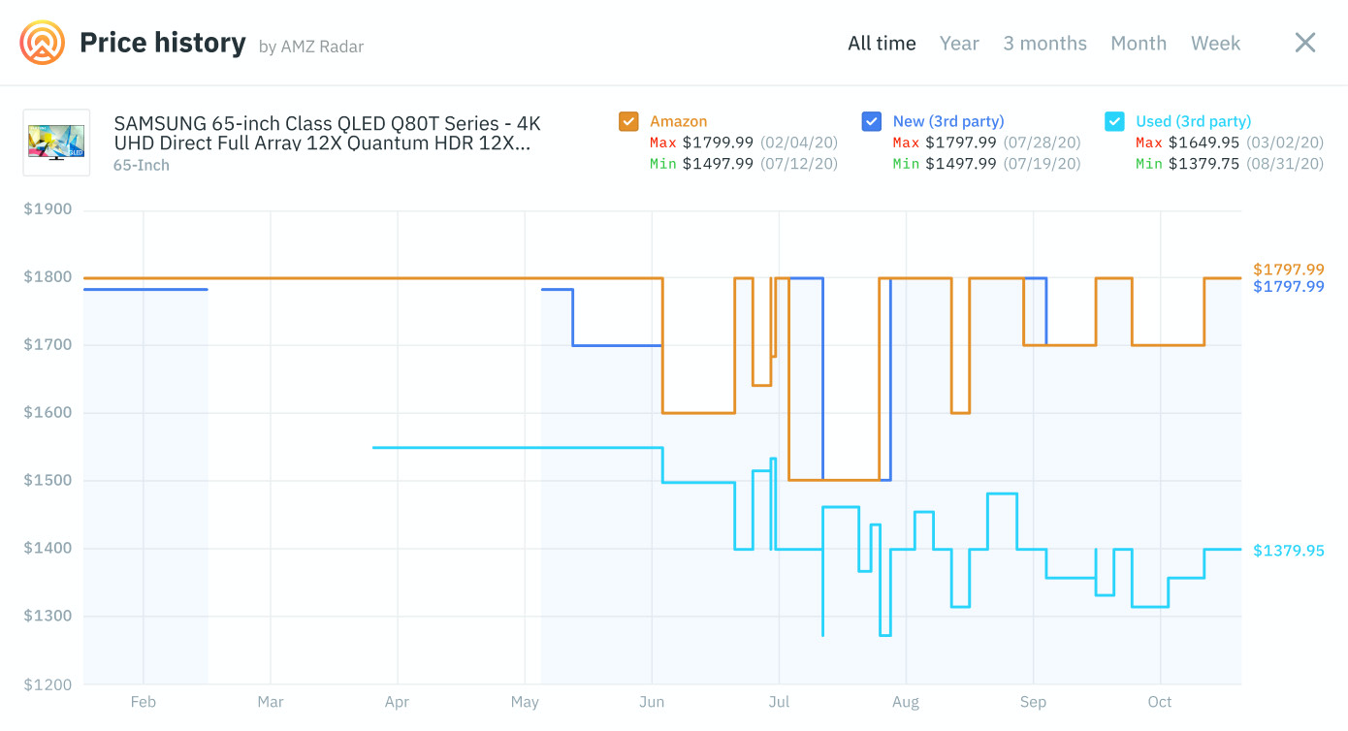This screenshot has height=731, width=1348.
Task: Click the blue New (3rd party) marker
Action: (871, 121)
